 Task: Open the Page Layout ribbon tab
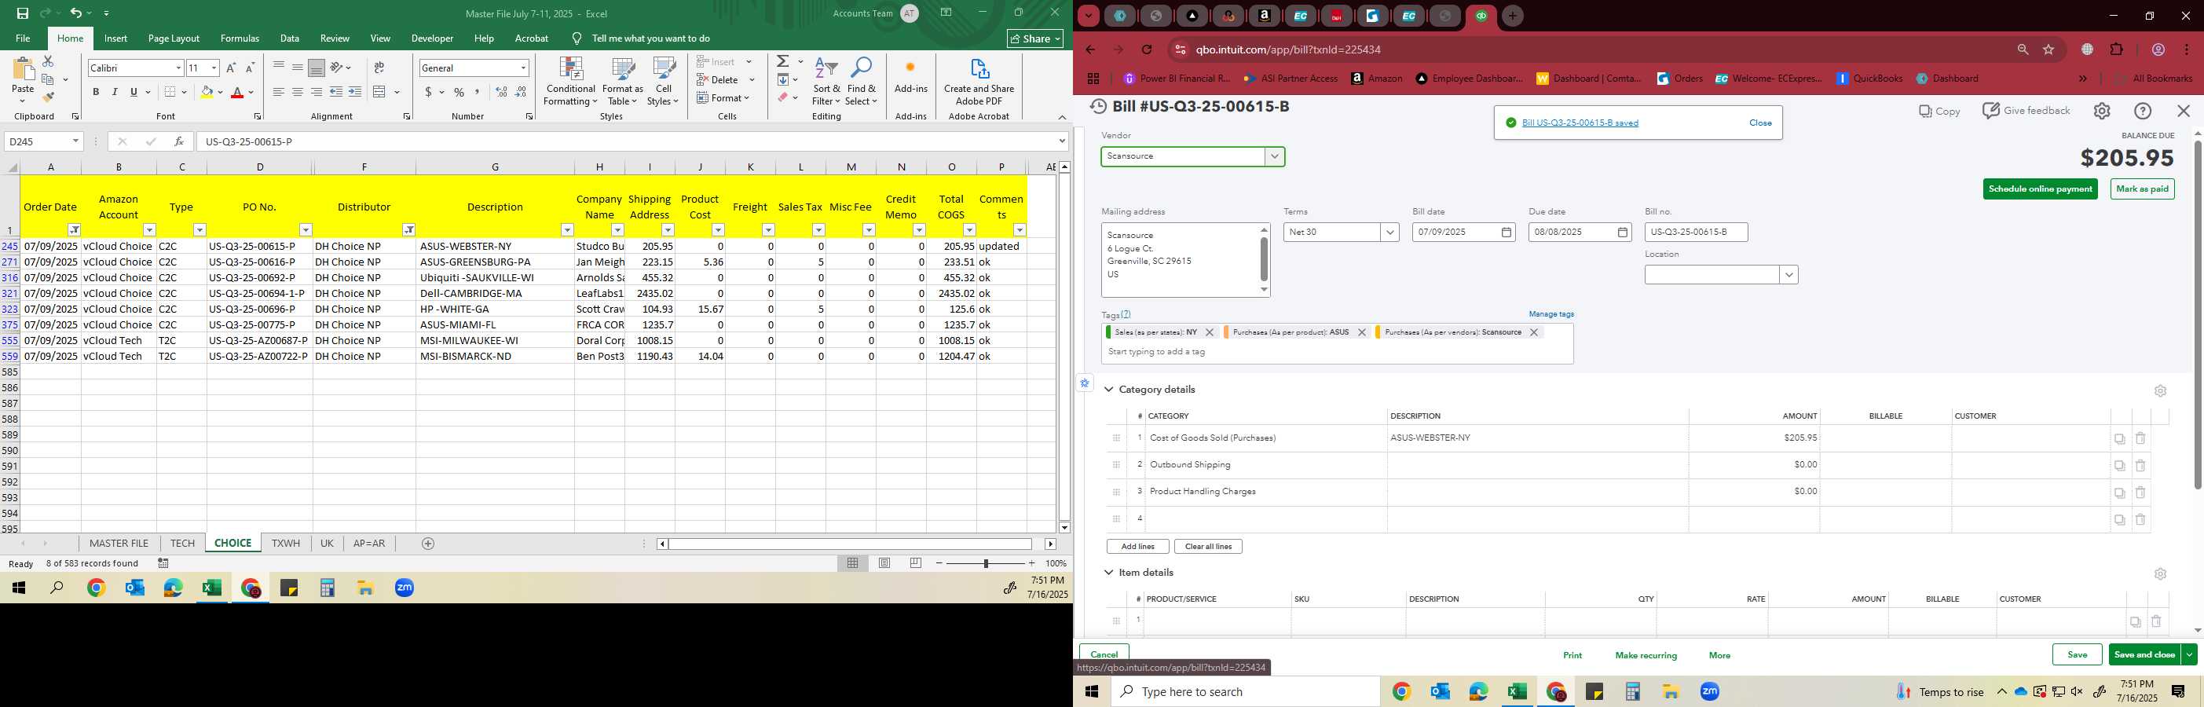click(x=174, y=38)
